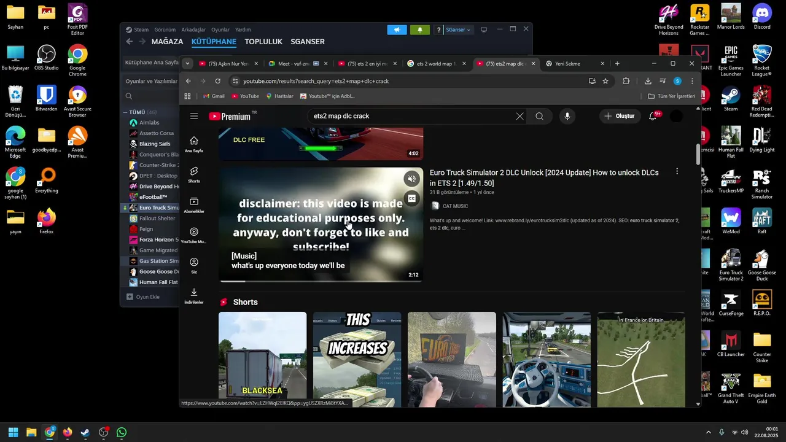Viewport: 786px width, 442px height.
Task: Open Tüm Yer İşaretleri bookmarks folder
Action: tap(671, 96)
